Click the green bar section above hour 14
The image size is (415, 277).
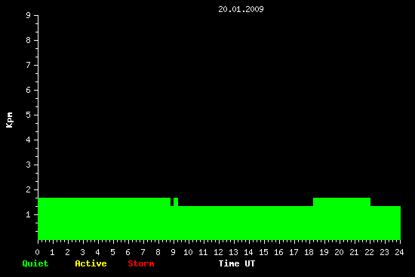[x=248, y=223]
